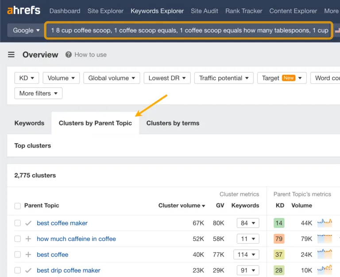Open Rank Tracker in navigation
The image size is (340, 277).
(244, 11)
